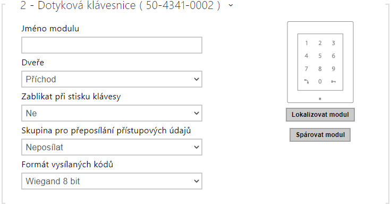This screenshot has height=206, width=391.
Task: Click the key symbol on keypad image
Action: coord(334,81)
